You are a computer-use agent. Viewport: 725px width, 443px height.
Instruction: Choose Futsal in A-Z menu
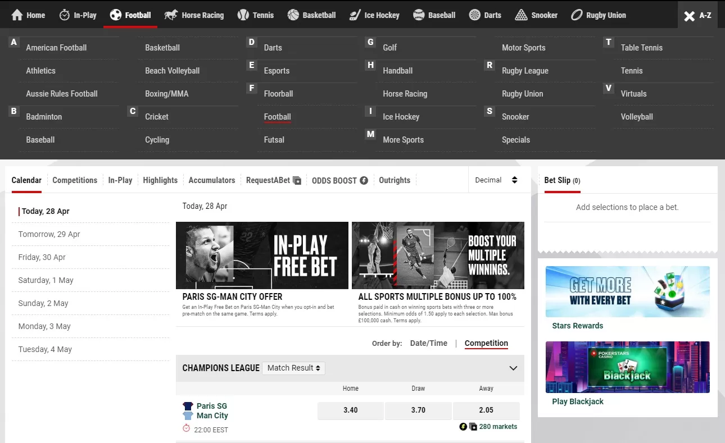pos(274,140)
